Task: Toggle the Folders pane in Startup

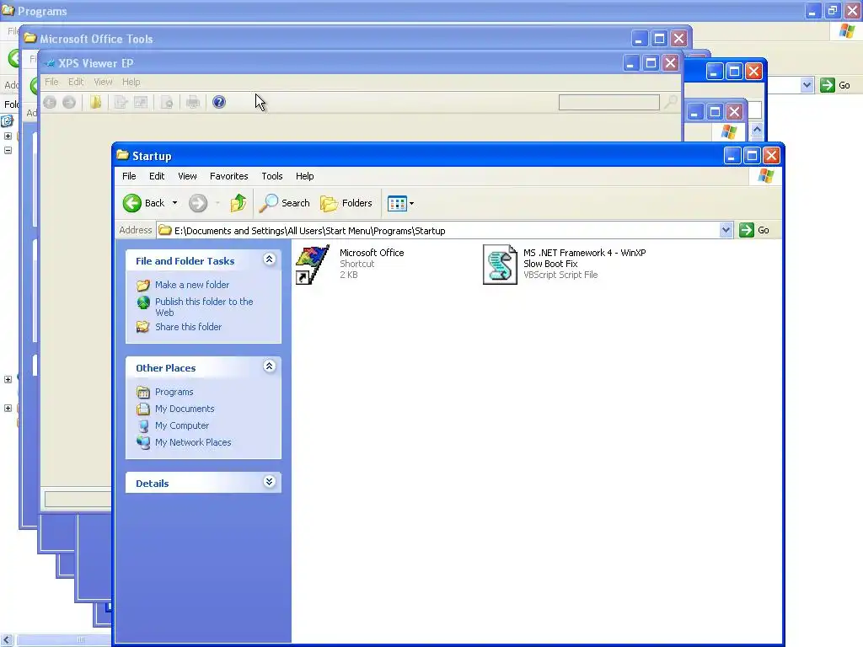Action: (346, 203)
